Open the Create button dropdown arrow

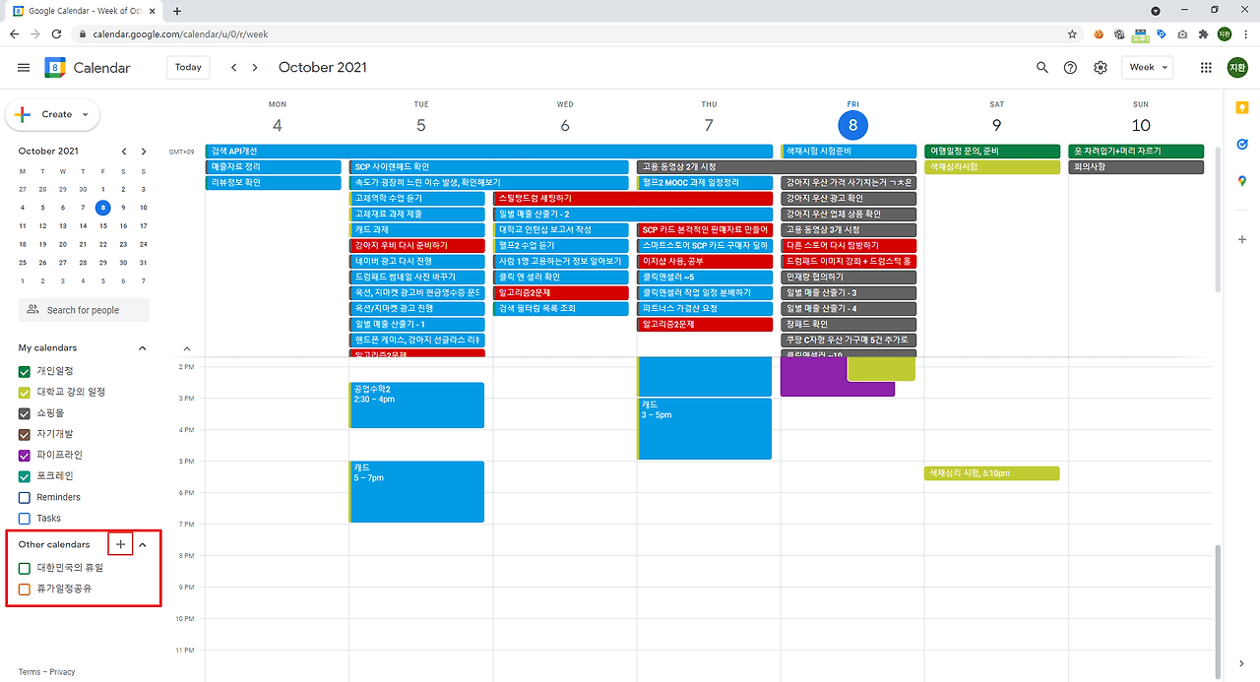86,115
